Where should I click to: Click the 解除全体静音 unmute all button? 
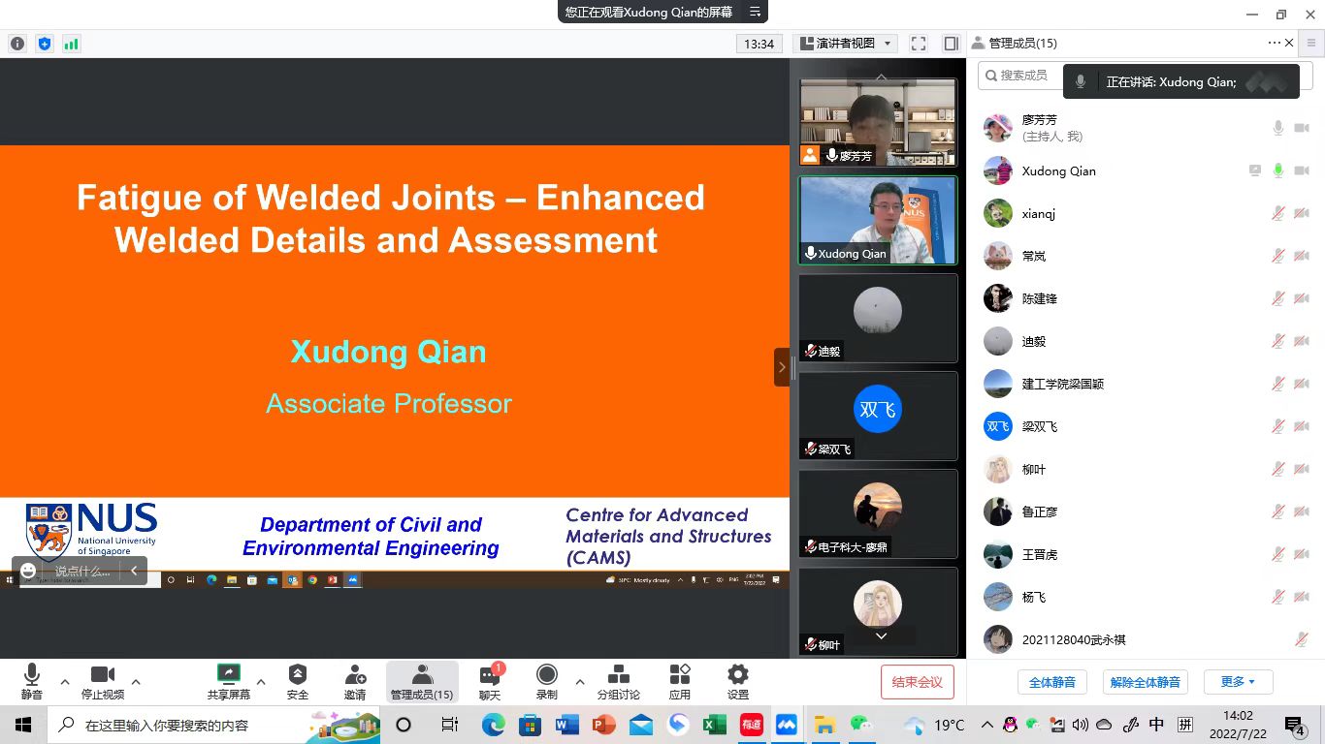click(x=1146, y=682)
